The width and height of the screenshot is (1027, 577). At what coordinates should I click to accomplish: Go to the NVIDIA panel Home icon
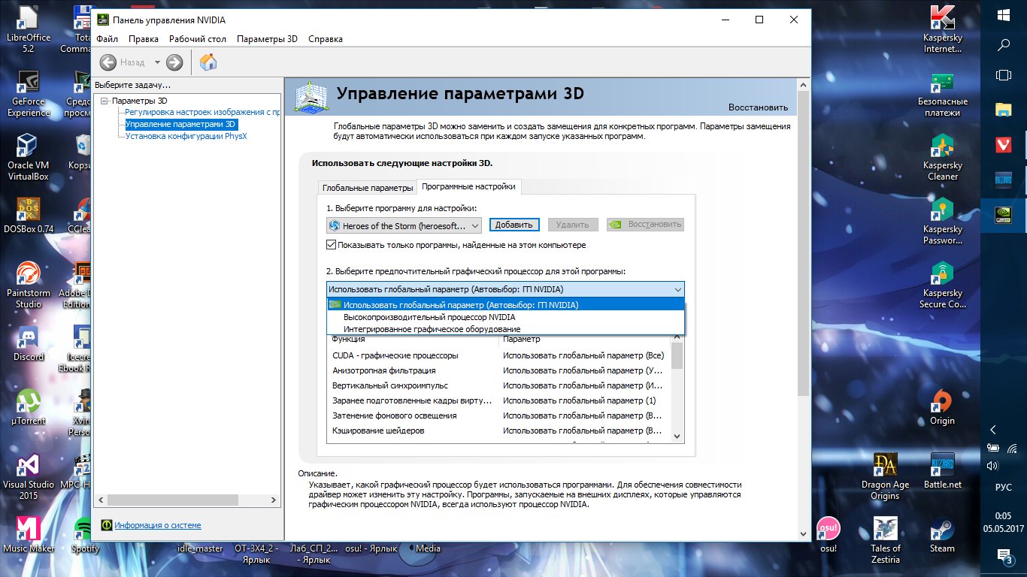coord(208,62)
